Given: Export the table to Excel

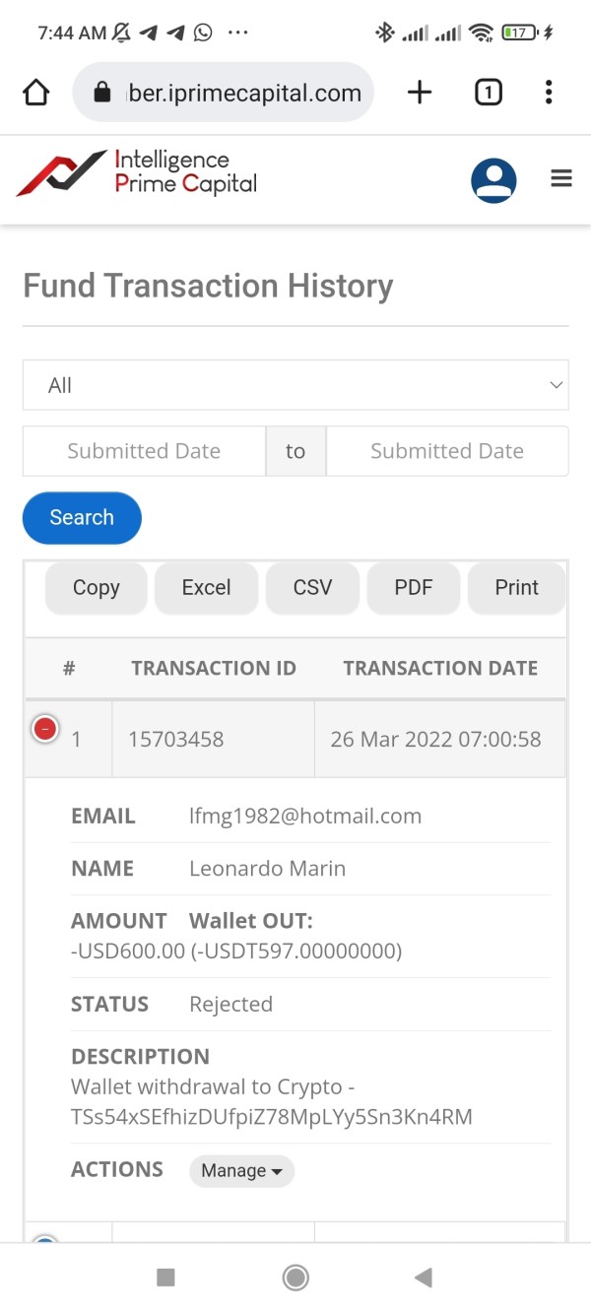Looking at the screenshot, I should [x=206, y=588].
